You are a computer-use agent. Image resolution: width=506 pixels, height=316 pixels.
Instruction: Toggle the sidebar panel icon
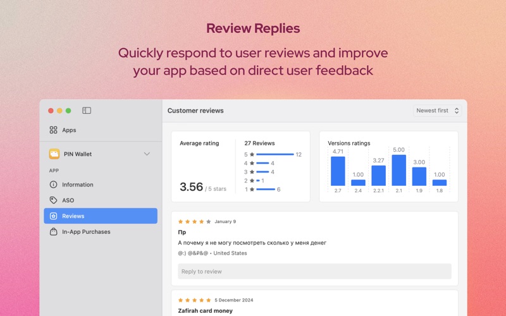87,111
